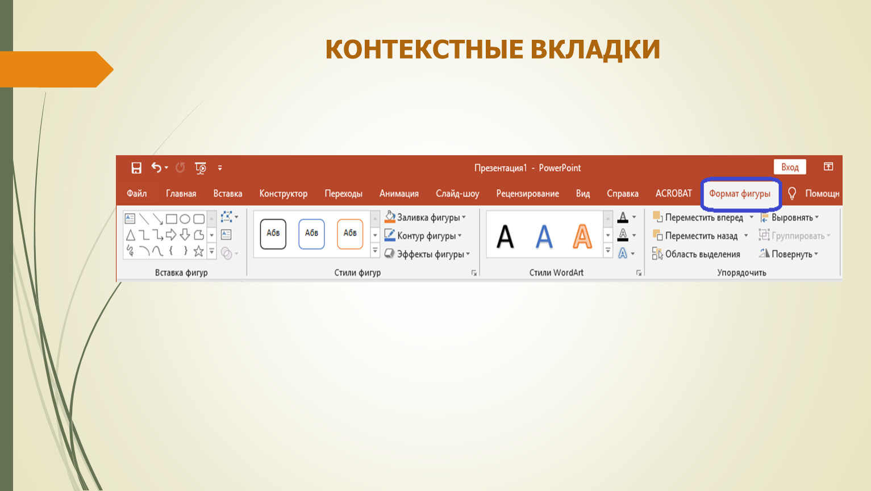Open the Стили фигур dialog launcher
Viewport: 871px width, 491px height.
pyautogui.click(x=474, y=273)
